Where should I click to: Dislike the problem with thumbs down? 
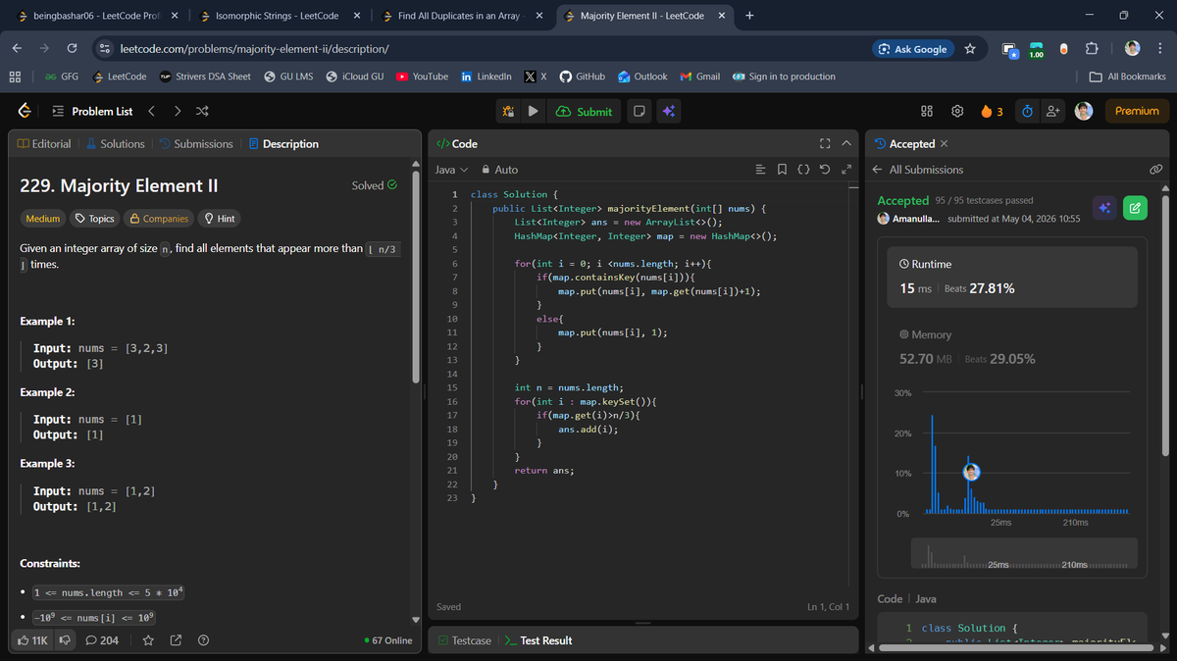[x=65, y=640]
